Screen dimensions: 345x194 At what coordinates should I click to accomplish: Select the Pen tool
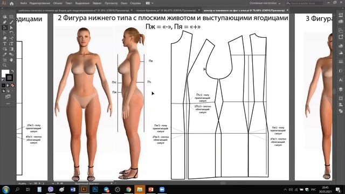[x=5, y=22]
